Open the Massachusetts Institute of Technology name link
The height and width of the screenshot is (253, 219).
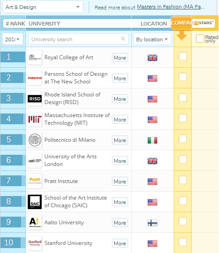click(x=77, y=119)
